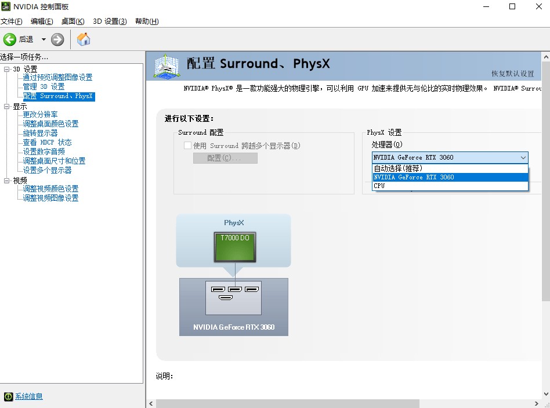The image size is (550, 408).
Task: Open 设置数字音频 page
Action: pyautogui.click(x=44, y=151)
